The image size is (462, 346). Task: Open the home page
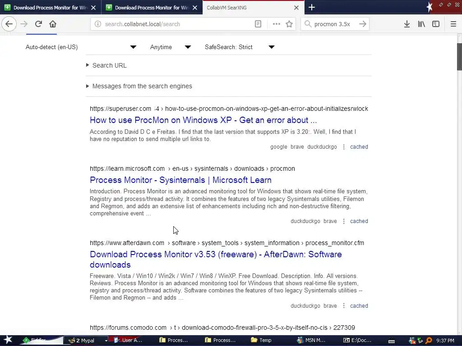[x=53, y=24]
